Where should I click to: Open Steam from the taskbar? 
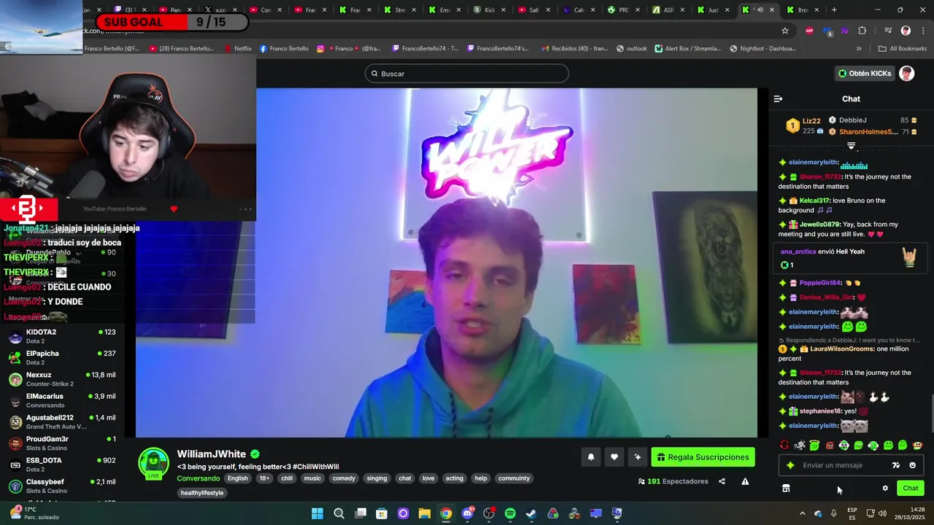click(x=531, y=513)
